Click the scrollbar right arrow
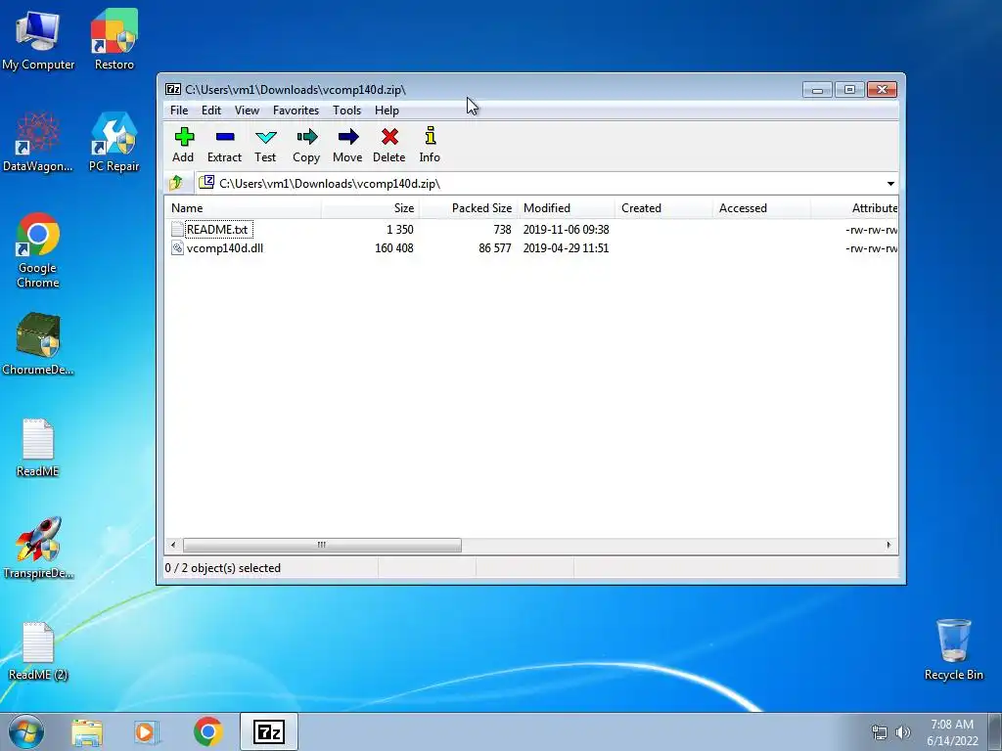1002x751 pixels. point(888,545)
